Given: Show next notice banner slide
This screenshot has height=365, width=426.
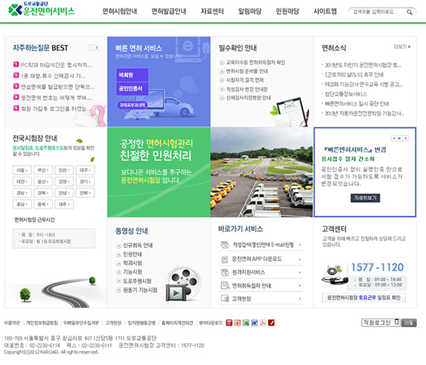Looking at the screenshot, I should click(406, 139).
